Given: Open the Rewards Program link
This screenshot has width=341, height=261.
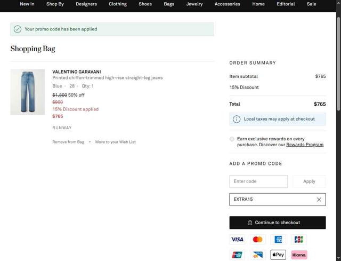Looking at the screenshot, I should pyautogui.click(x=305, y=145).
